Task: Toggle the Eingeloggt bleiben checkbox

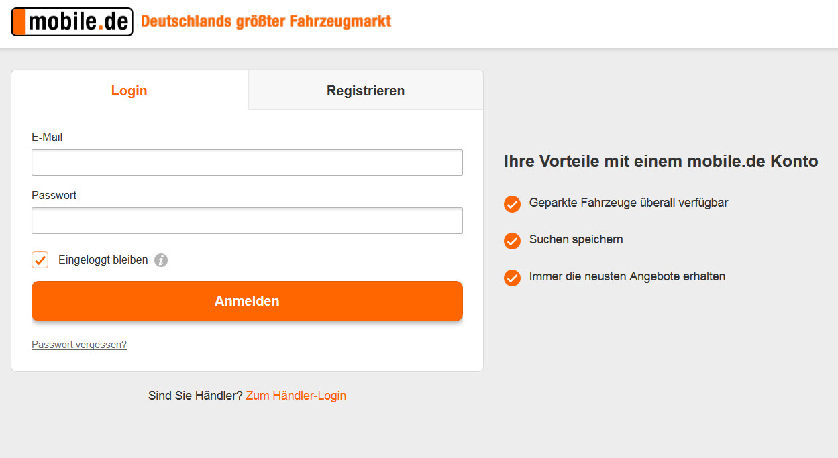Action: pyautogui.click(x=40, y=260)
